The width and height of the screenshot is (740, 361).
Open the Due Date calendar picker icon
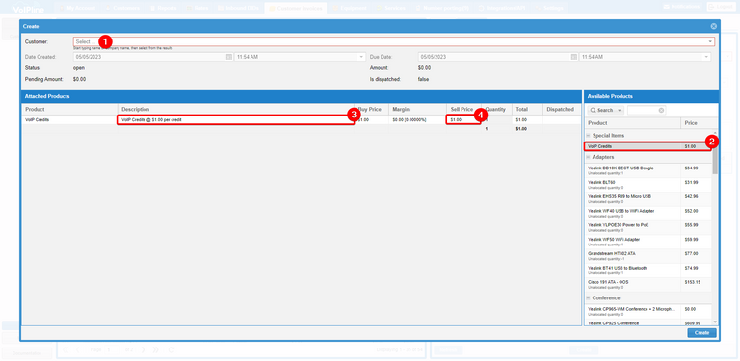click(574, 57)
